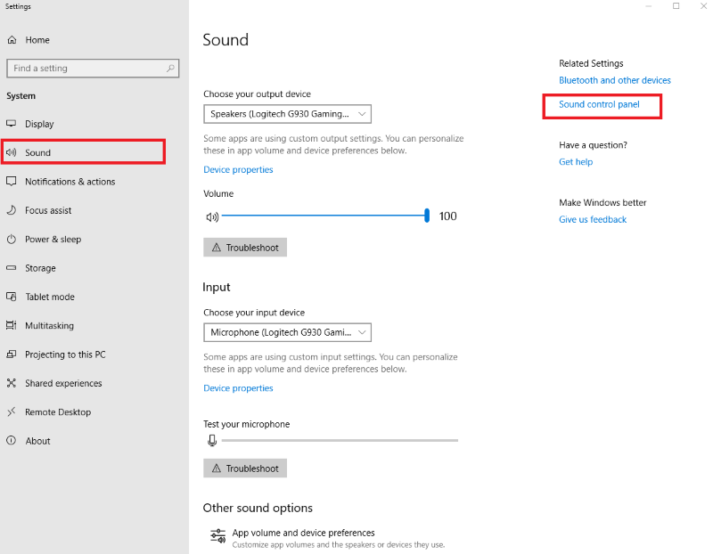The height and width of the screenshot is (554, 713).
Task: Click the master volume slider track
Action: pos(324,216)
